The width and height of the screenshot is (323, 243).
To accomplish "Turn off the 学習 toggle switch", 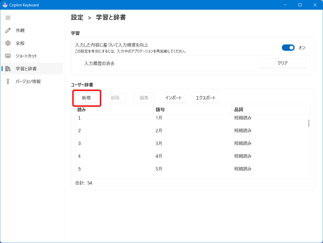I will tap(288, 48).
